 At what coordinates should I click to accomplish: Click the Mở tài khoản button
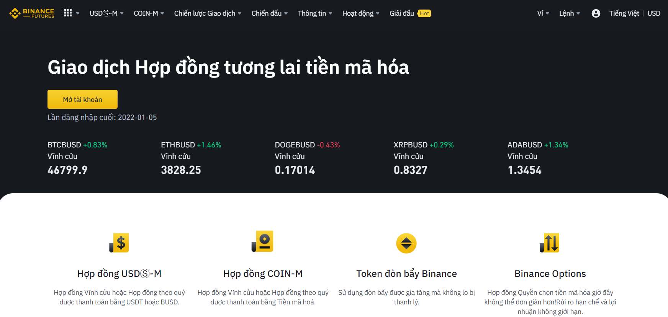point(82,99)
